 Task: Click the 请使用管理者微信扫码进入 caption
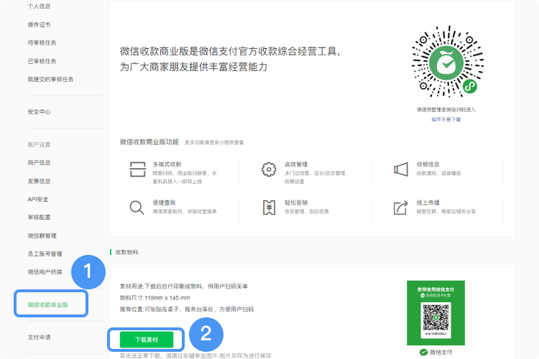coord(446,110)
